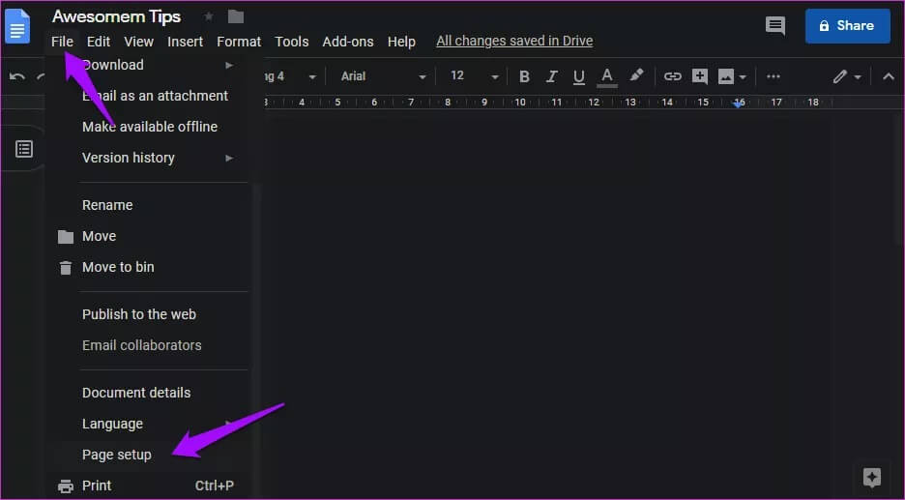Open the comment history icon
Image resolution: width=905 pixels, height=500 pixels.
775,25
